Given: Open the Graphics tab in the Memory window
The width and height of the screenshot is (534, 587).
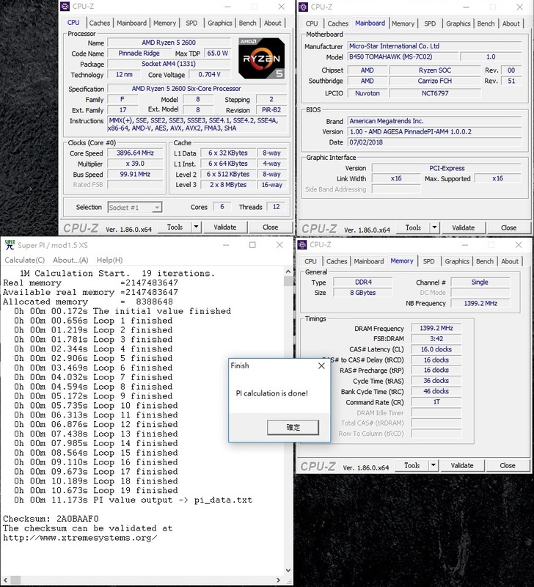Looking at the screenshot, I should (x=457, y=261).
